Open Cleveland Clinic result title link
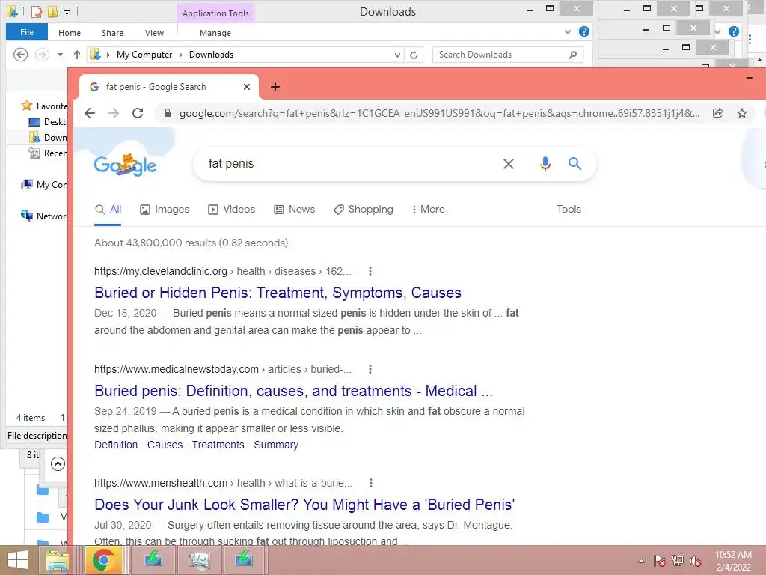This screenshot has width=766, height=575. tap(278, 293)
